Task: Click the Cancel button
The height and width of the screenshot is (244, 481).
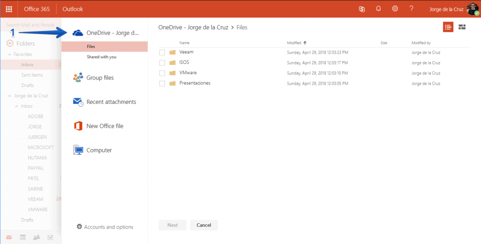Action: pyautogui.click(x=204, y=225)
